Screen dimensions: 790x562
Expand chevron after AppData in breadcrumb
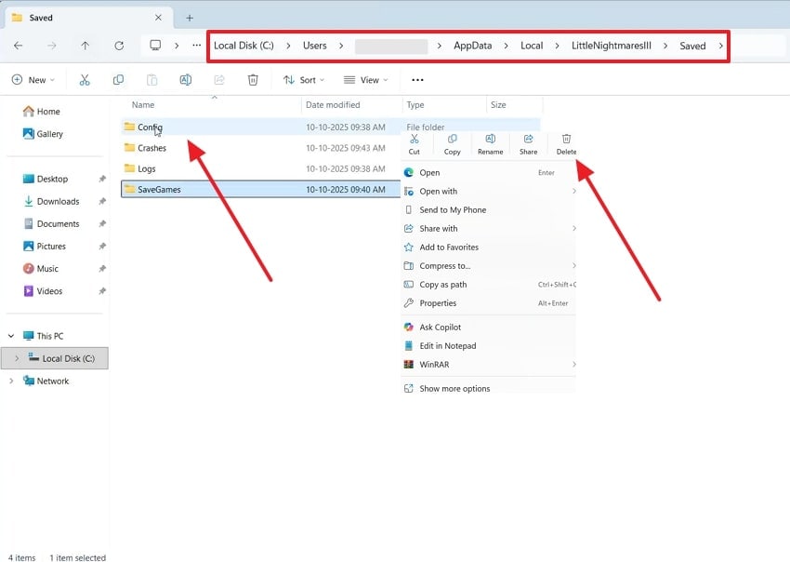pyautogui.click(x=507, y=46)
